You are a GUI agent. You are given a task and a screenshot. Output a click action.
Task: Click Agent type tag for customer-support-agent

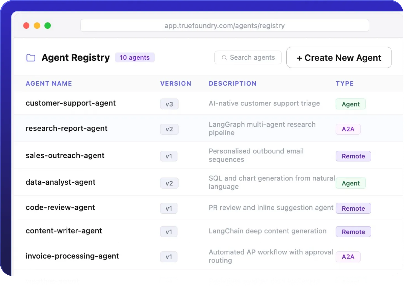(351, 104)
